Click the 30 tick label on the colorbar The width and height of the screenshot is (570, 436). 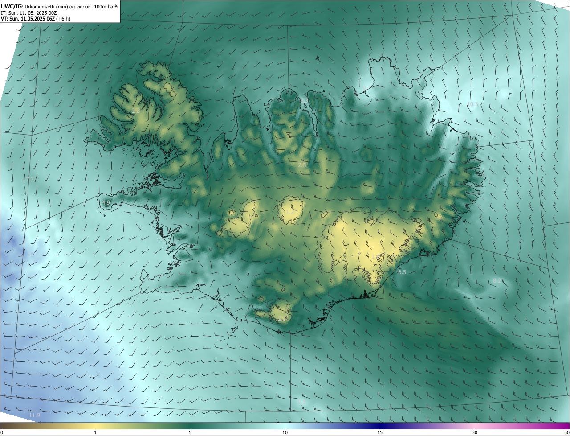point(475,432)
